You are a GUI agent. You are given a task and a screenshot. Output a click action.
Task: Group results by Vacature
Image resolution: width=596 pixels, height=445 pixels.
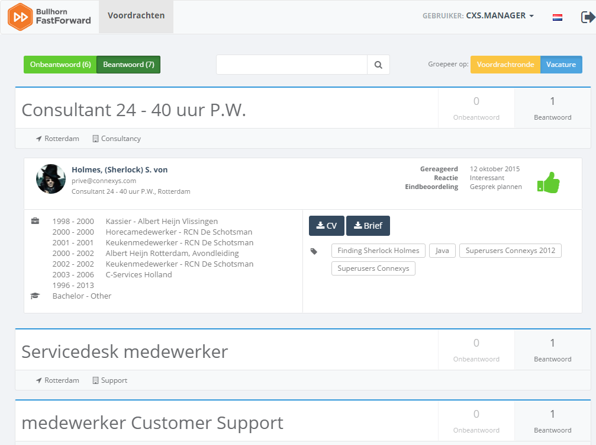tap(561, 65)
